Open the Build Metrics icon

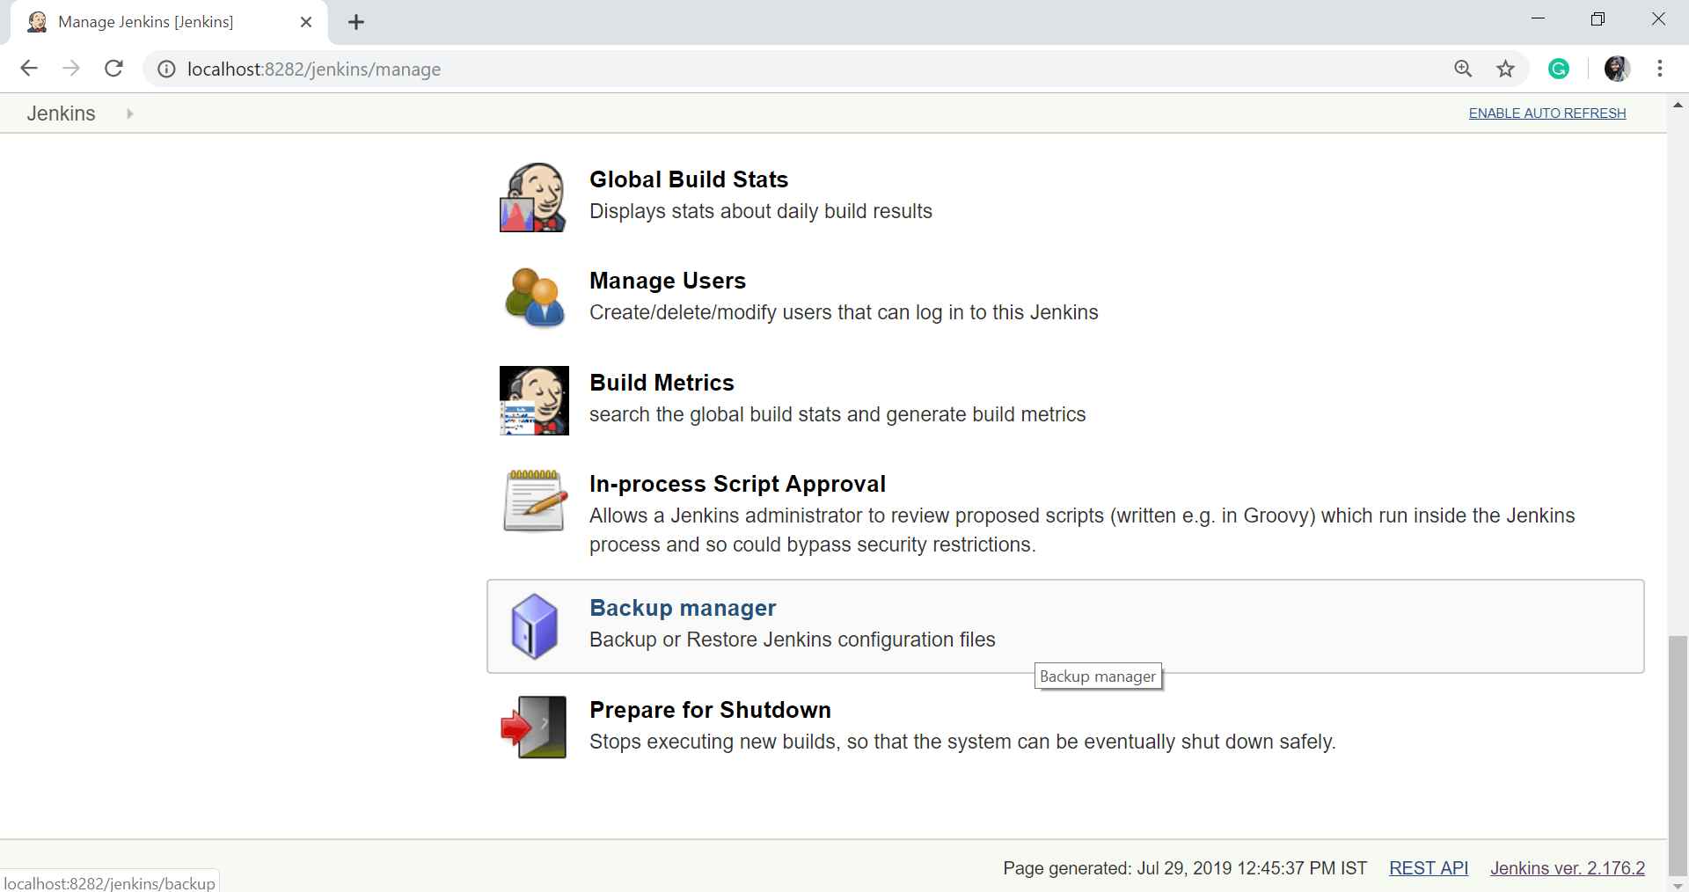[x=534, y=400]
